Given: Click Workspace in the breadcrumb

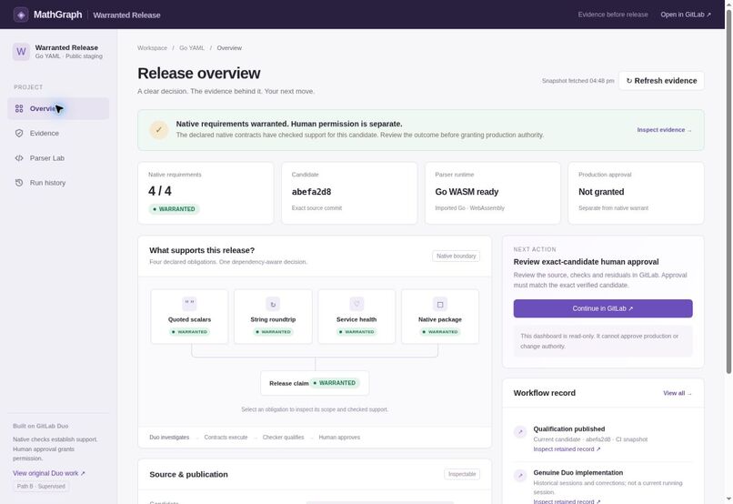Looking at the screenshot, I should click(x=152, y=48).
